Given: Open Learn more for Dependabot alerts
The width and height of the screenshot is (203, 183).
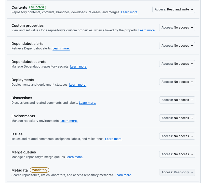Looking at the screenshot, I should (x=61, y=48).
